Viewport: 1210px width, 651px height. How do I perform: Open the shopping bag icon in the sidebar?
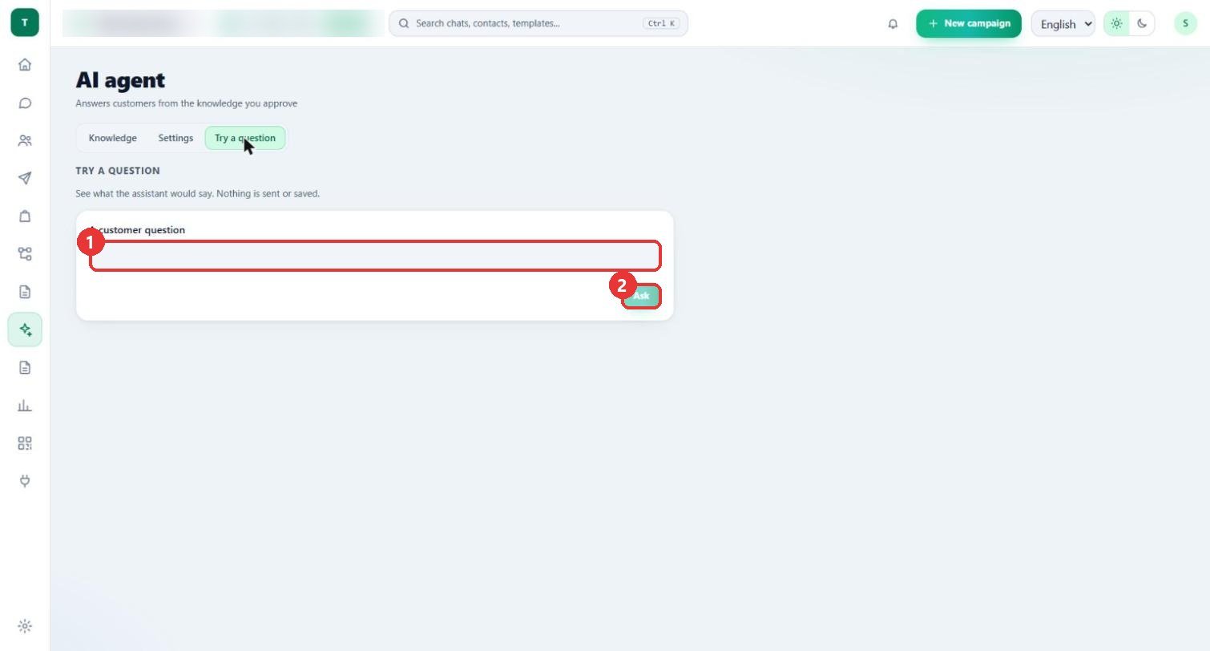pos(25,216)
